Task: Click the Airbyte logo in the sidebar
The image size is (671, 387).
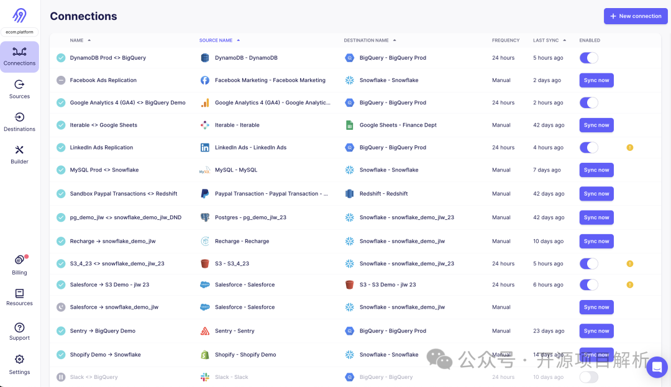Action: click(x=19, y=16)
